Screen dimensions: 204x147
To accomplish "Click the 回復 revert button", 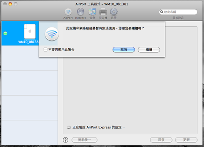I will (x=161, y=140).
